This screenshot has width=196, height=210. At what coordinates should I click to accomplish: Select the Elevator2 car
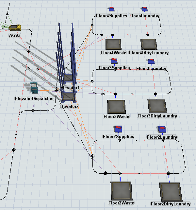click(68, 96)
